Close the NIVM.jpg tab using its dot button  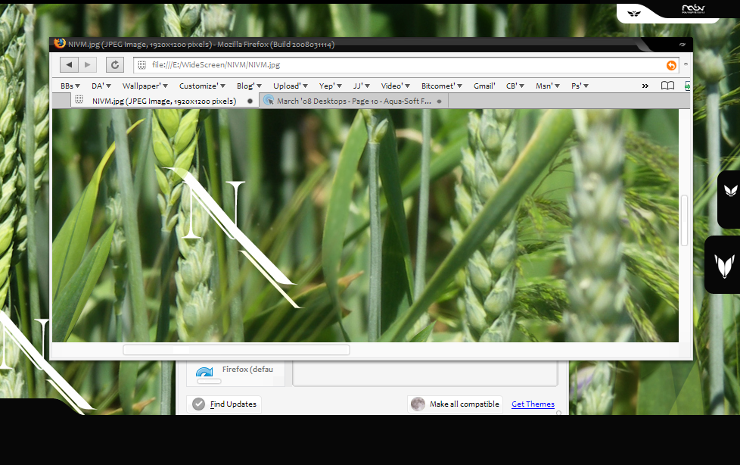tap(250, 101)
